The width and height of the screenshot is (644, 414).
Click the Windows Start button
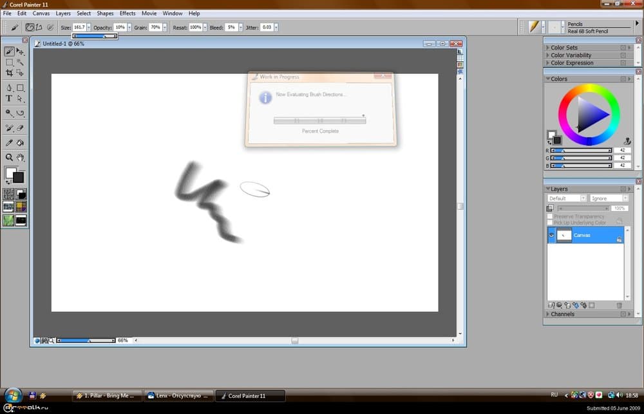coord(13,395)
